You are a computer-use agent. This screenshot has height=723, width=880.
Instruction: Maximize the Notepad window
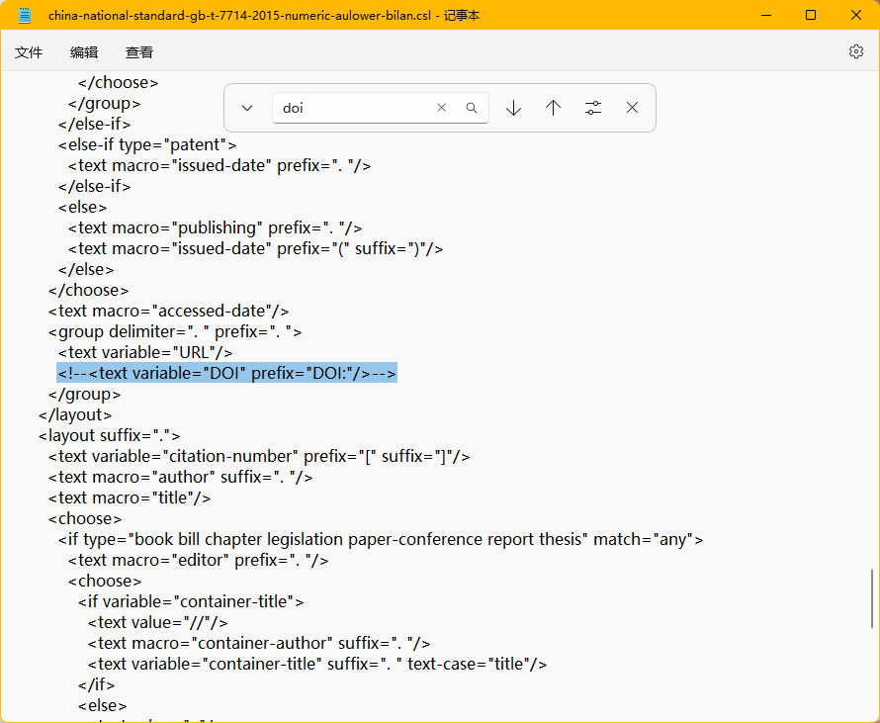point(811,15)
